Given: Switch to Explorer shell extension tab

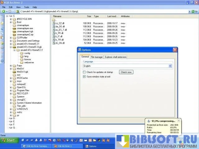Looking at the screenshot, I should (115, 57).
